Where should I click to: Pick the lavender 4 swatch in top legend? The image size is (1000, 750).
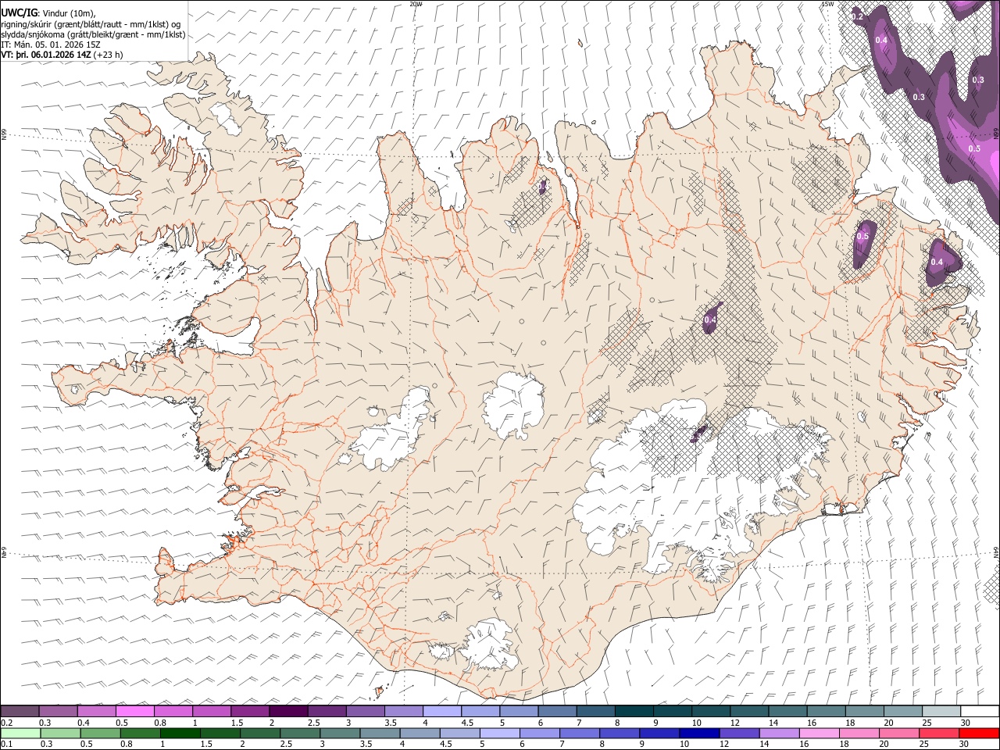pos(441,711)
